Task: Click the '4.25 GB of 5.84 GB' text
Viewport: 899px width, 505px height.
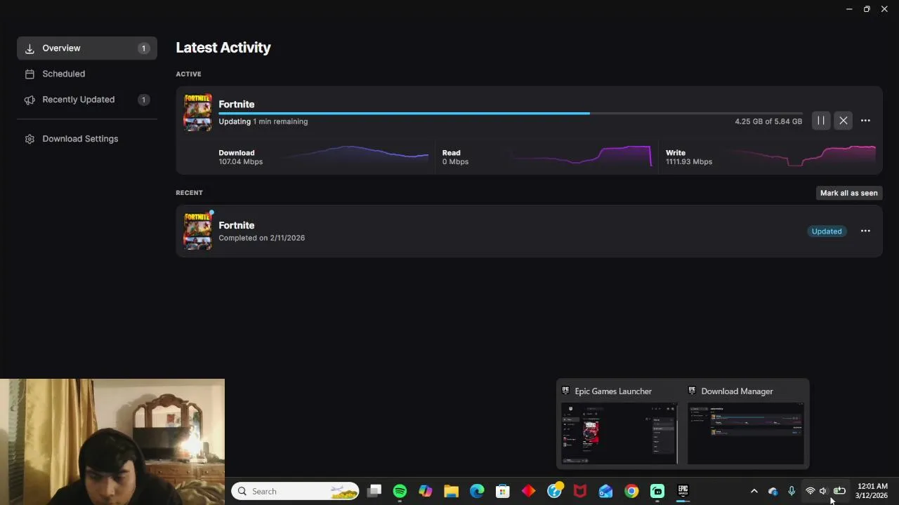Action: pos(768,121)
